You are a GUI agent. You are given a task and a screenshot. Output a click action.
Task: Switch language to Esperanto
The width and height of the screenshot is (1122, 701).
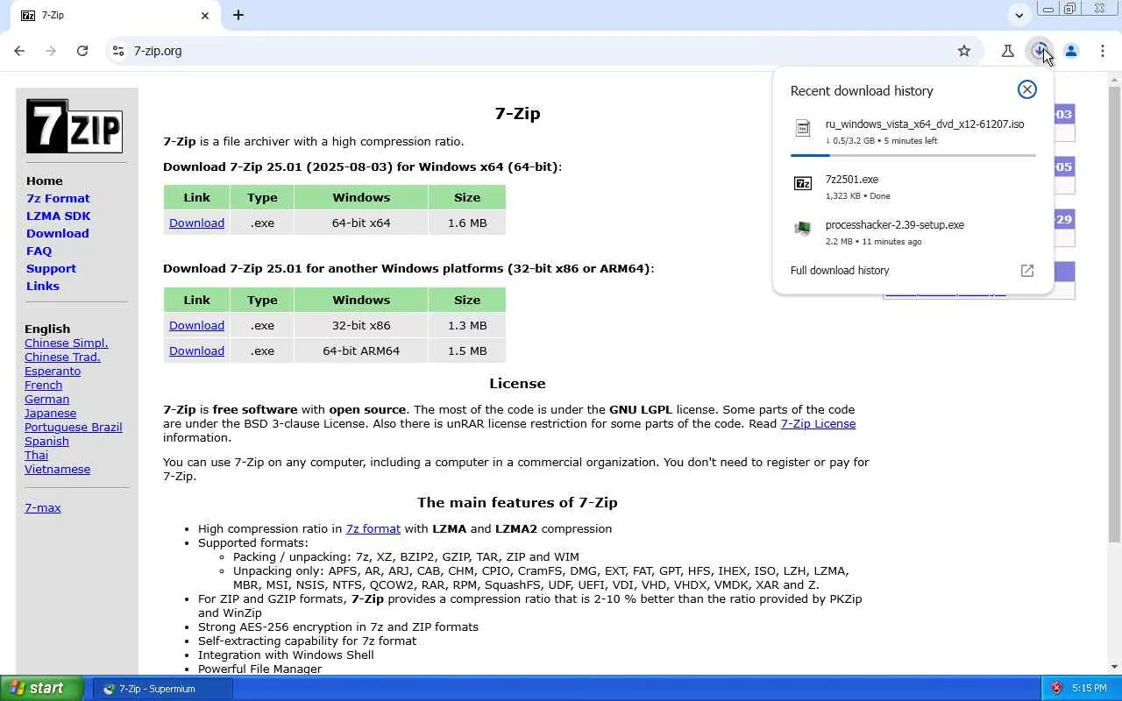pos(53,371)
